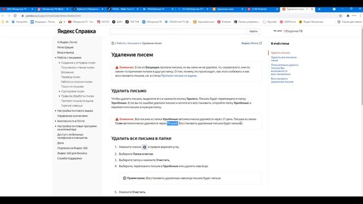This screenshot has width=363, height=204.
Task: Expand Настройка почтового ящика section
Action: 56,111
